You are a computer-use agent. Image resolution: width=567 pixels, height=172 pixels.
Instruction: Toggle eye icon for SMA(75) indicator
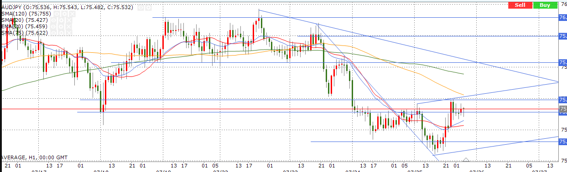[53, 33]
